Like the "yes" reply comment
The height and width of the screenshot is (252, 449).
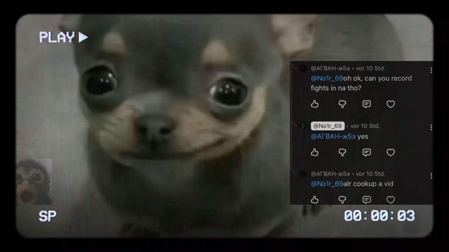315,152
